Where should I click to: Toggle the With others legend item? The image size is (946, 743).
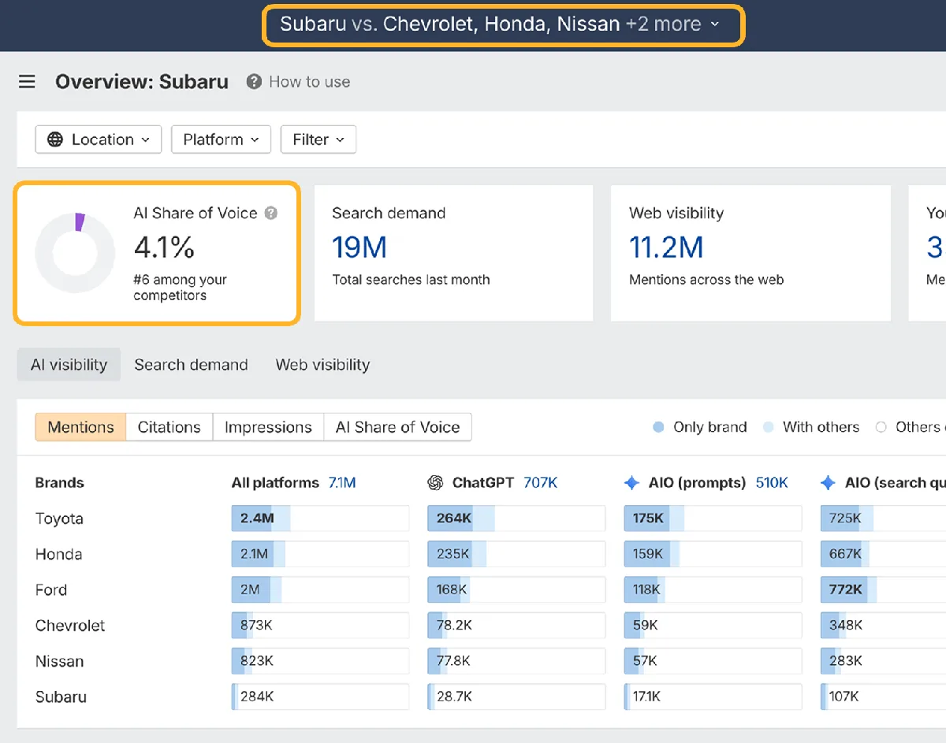(x=811, y=427)
